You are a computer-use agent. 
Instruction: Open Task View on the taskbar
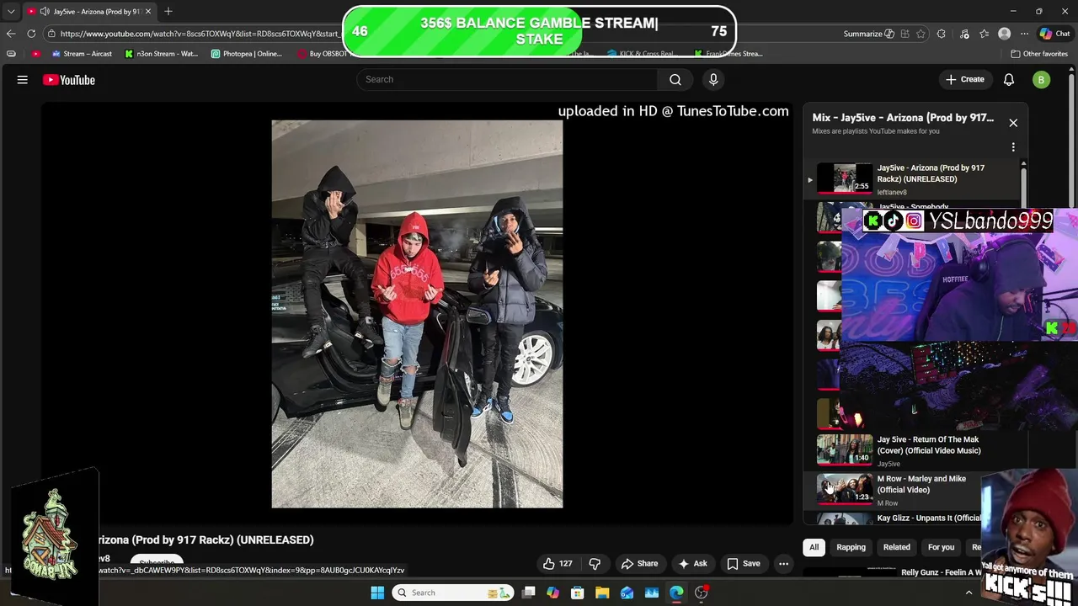[x=529, y=593]
